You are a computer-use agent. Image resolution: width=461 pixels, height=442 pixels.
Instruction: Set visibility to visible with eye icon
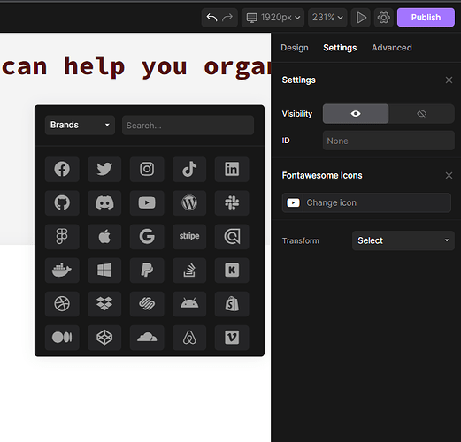pyautogui.click(x=356, y=114)
